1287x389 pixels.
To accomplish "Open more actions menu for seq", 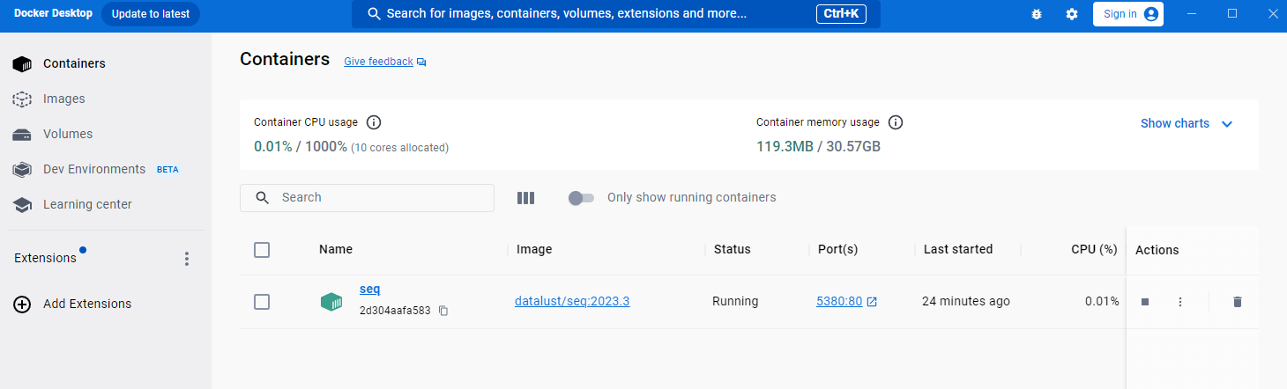I will (x=1180, y=302).
